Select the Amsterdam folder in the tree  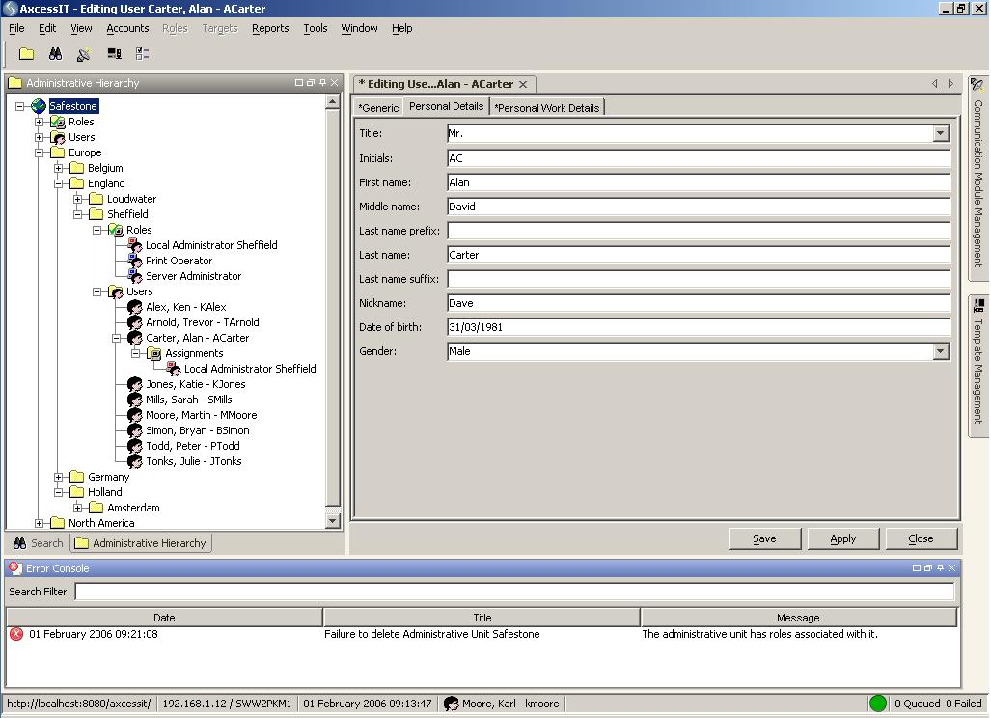tap(133, 508)
